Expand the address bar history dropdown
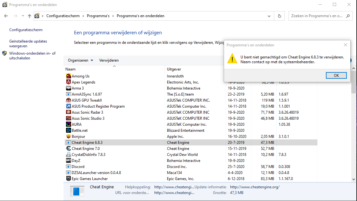This screenshot has height=201, width=357. 269,16
